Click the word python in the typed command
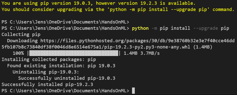 (x=140, y=28)
